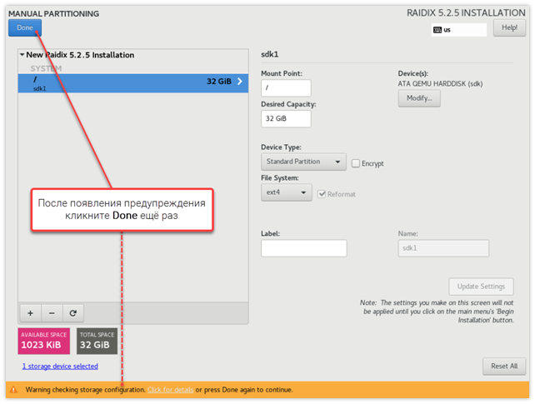
Task: Click the Desired Capacity field showing 32 GiB
Action: [x=286, y=118]
